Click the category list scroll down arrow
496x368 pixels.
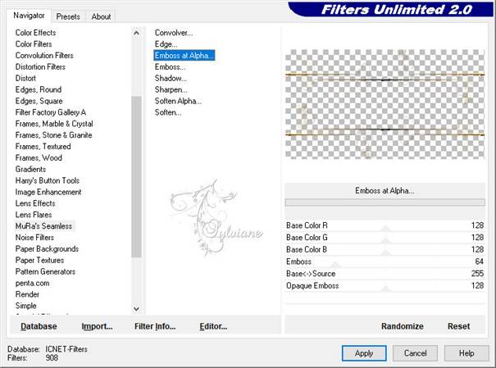coord(136,309)
